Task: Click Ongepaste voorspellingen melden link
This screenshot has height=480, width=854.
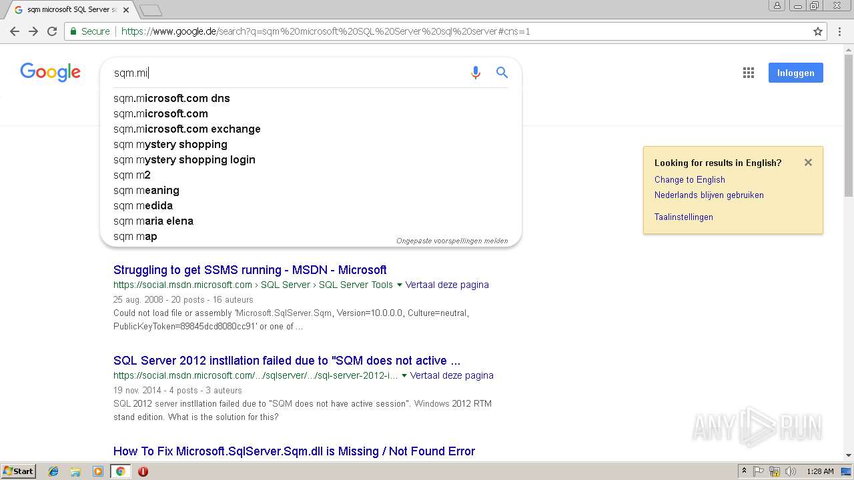Action: [452, 241]
